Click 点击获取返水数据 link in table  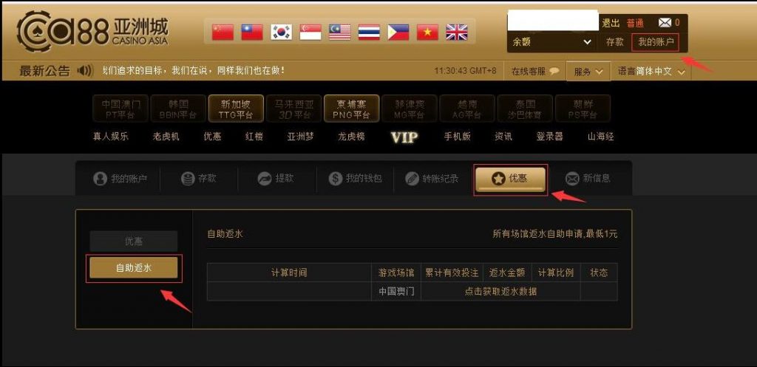500,291
